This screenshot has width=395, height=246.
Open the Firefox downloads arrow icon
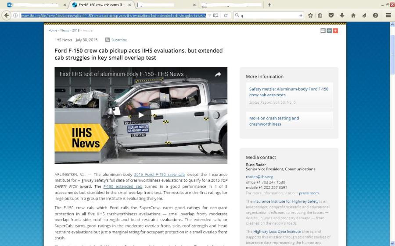342,15
